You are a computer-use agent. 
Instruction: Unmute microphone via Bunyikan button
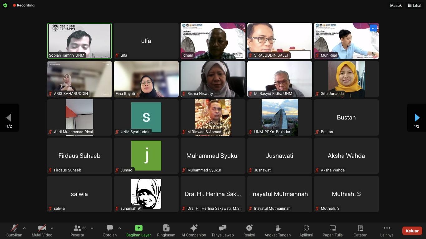(x=14, y=231)
